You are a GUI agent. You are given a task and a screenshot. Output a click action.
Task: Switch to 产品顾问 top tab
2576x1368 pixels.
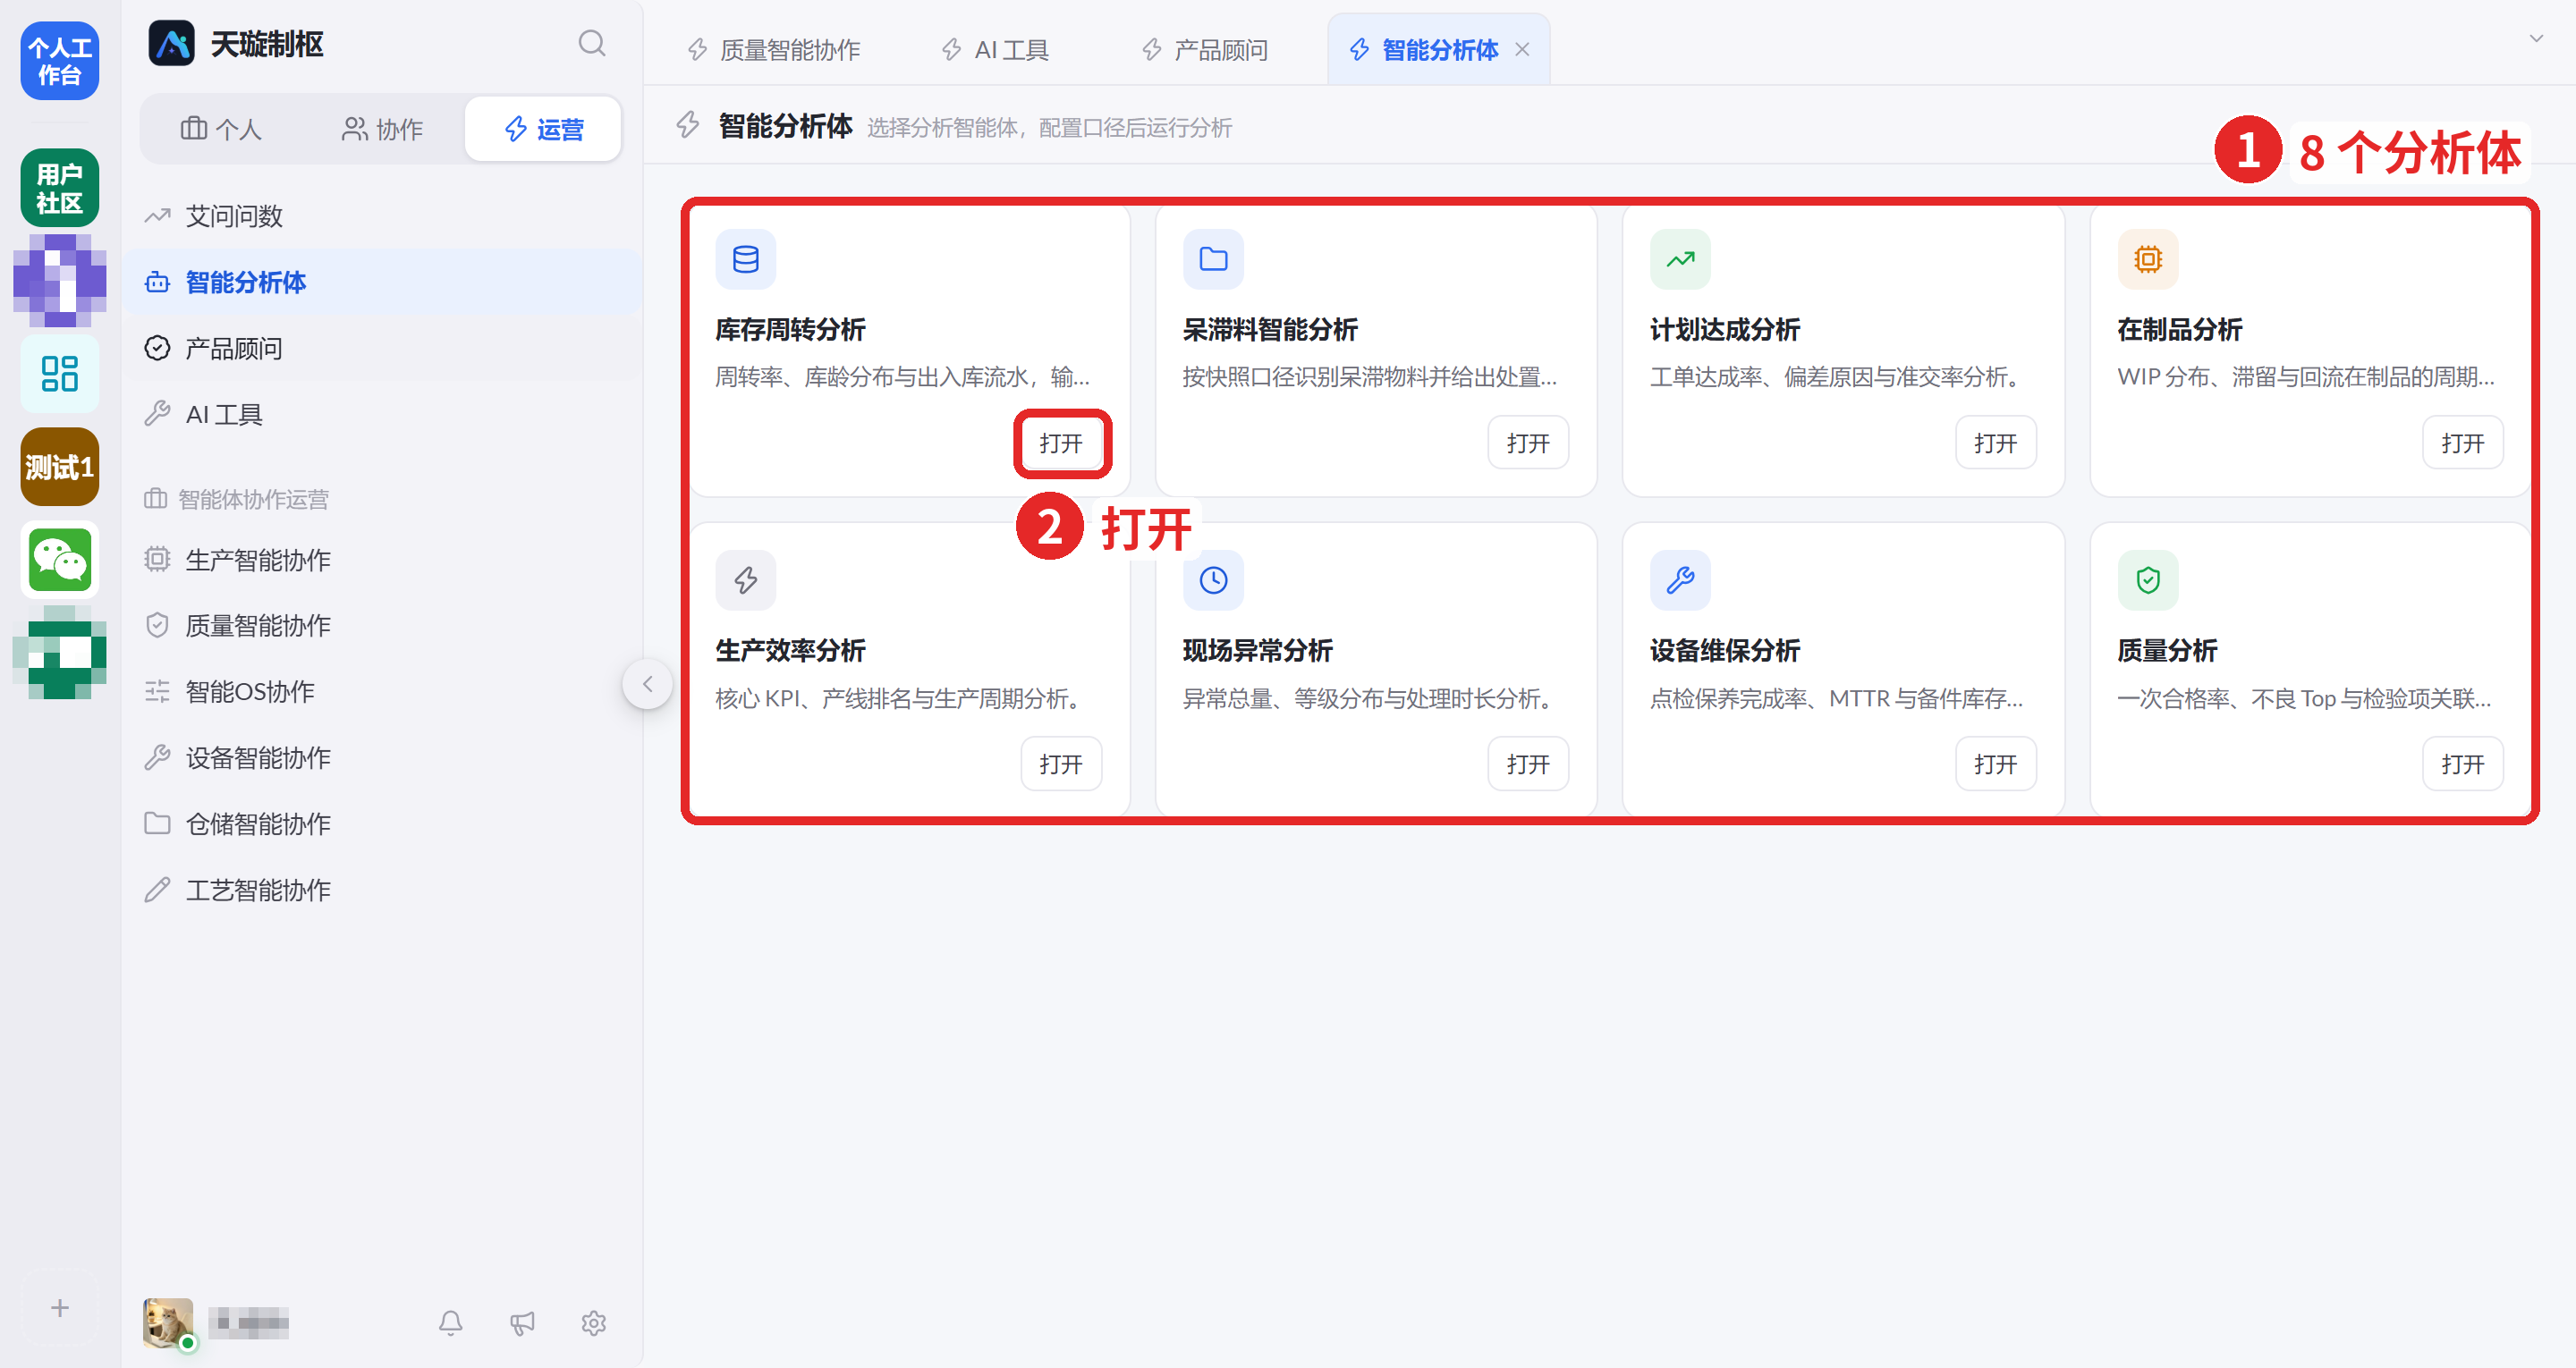click(1205, 50)
